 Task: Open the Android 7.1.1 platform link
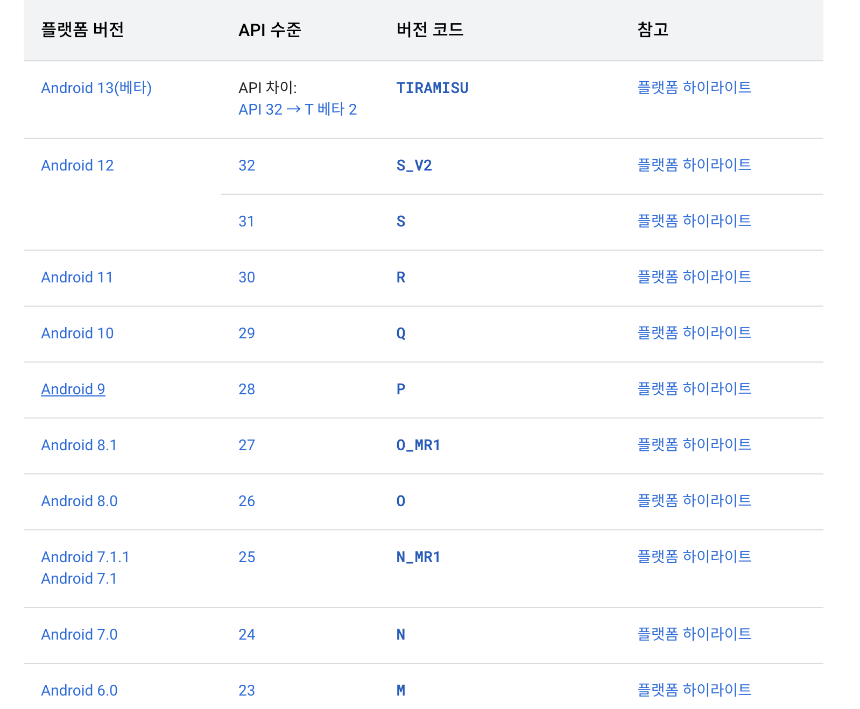(86, 557)
